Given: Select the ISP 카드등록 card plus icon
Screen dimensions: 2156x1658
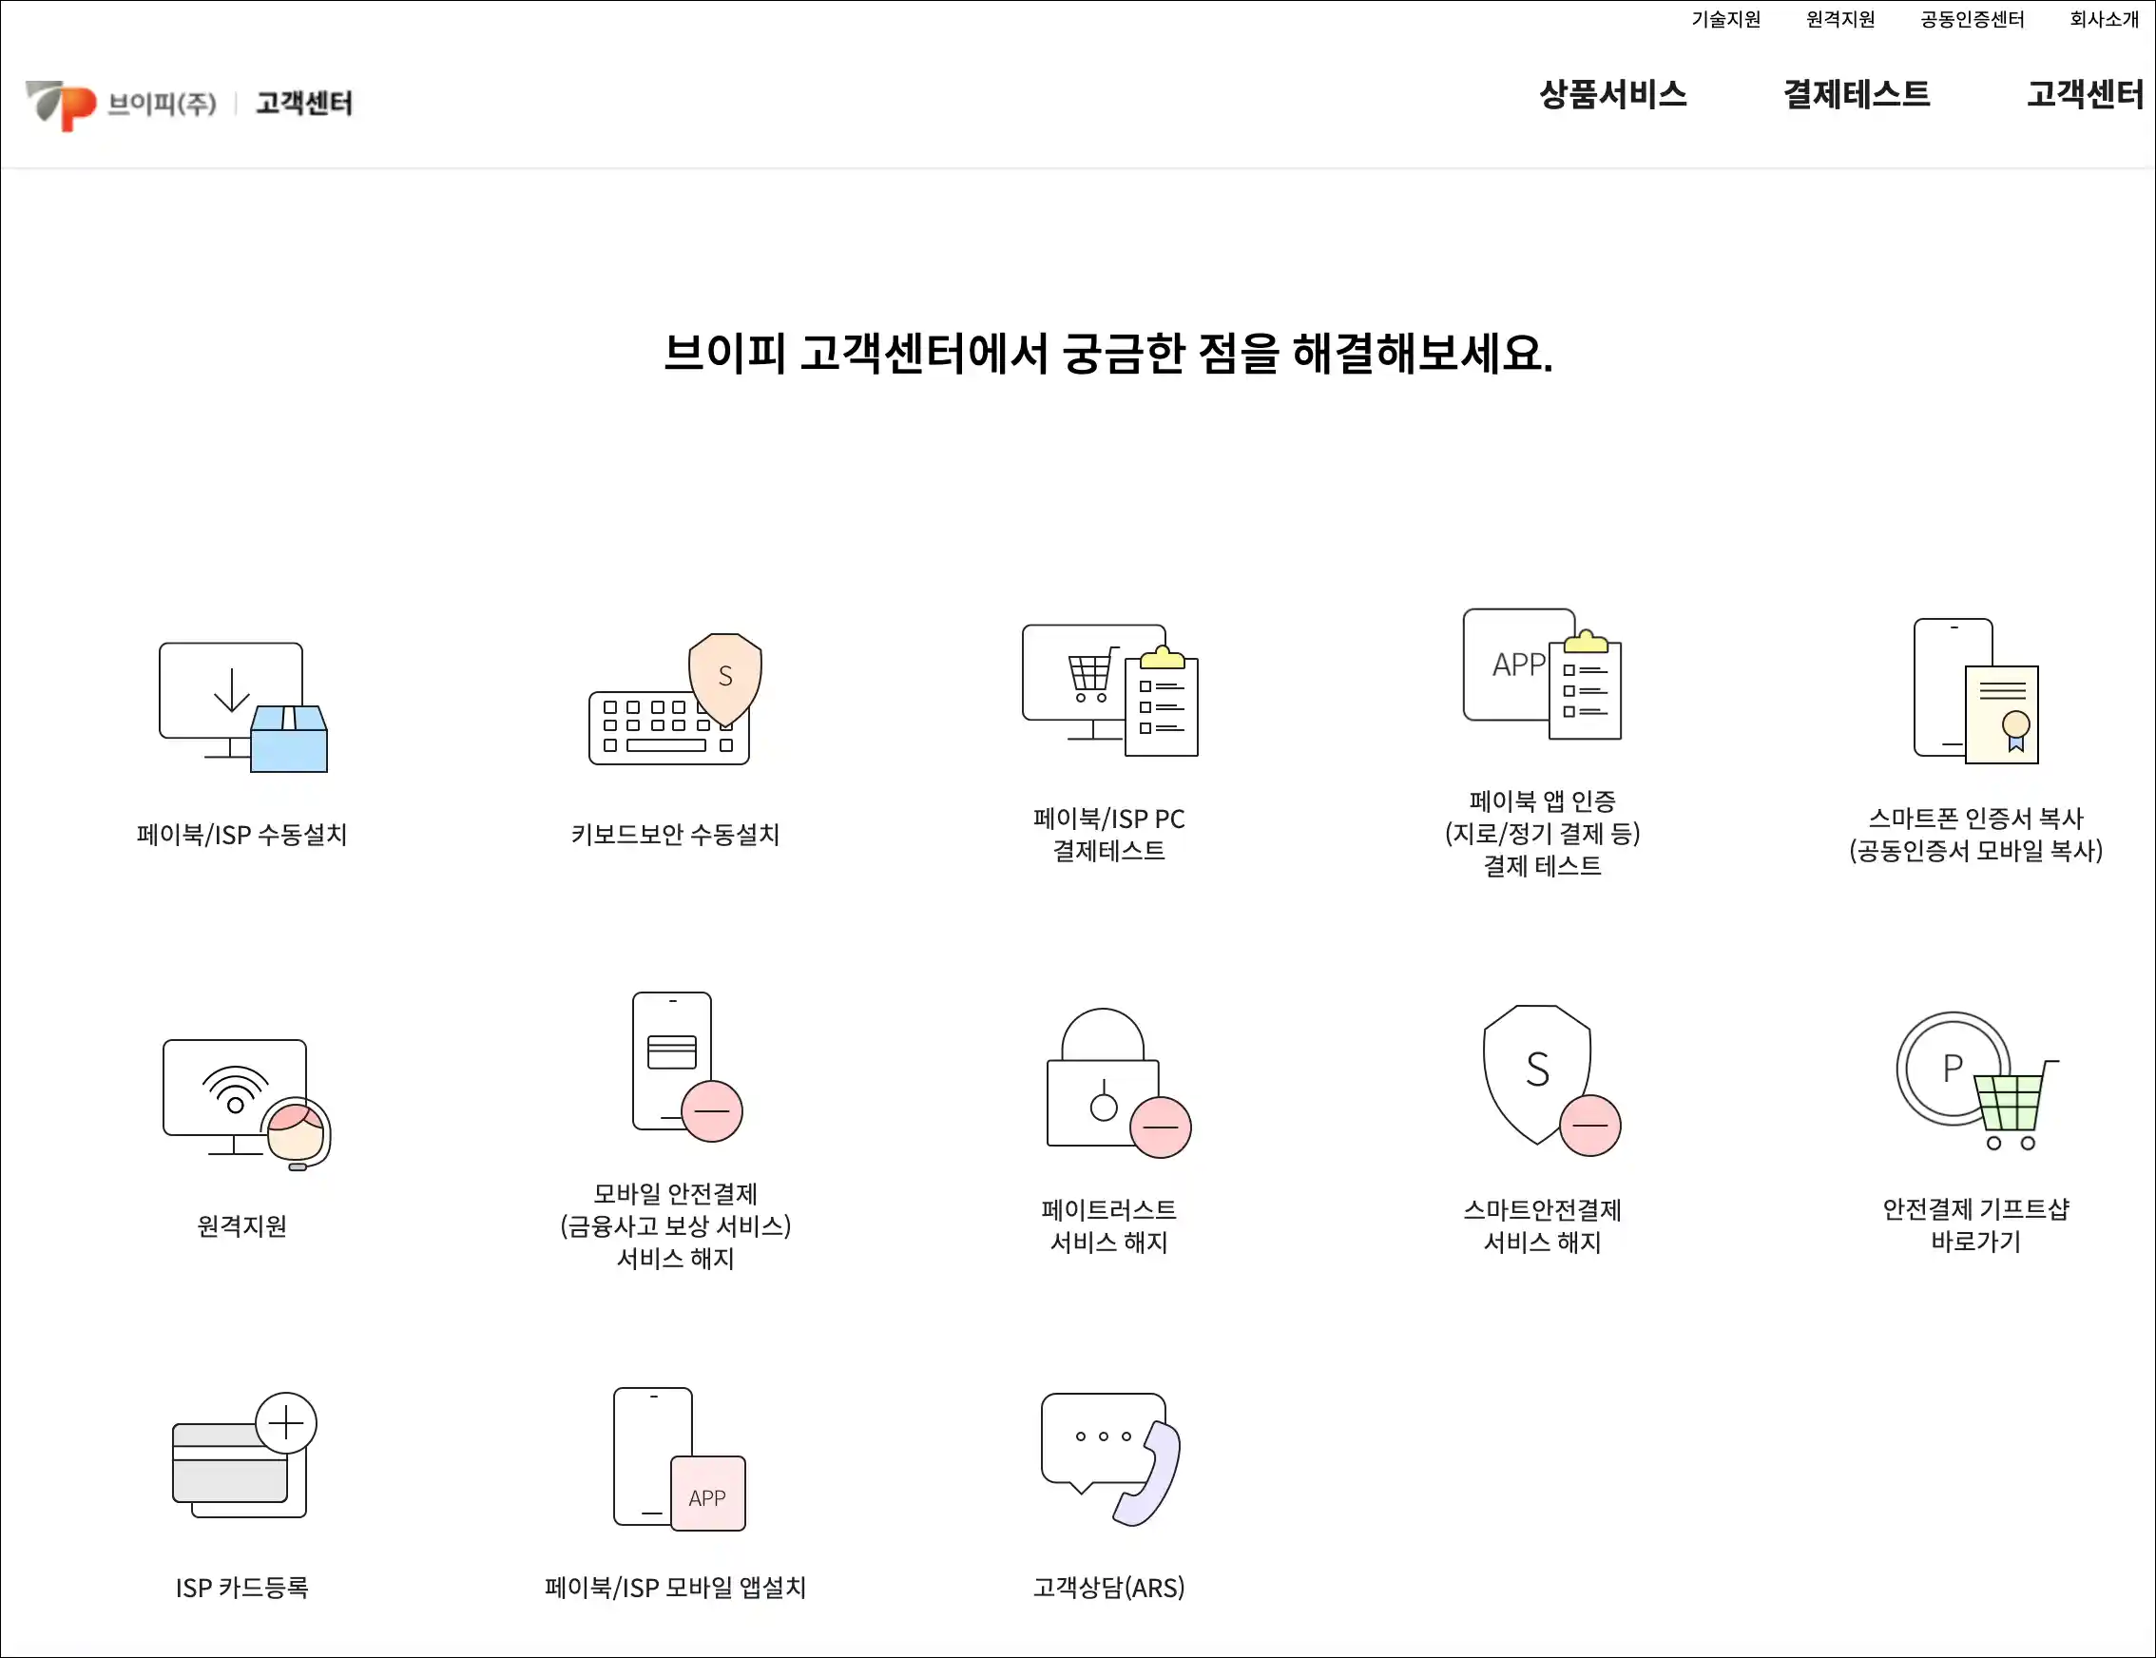Looking at the screenshot, I should pyautogui.click(x=244, y=1456).
